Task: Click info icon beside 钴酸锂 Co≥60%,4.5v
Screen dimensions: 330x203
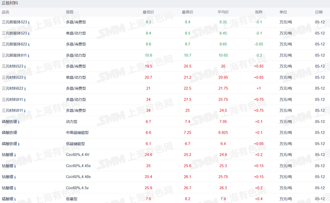Action: pyautogui.click(x=15, y=188)
